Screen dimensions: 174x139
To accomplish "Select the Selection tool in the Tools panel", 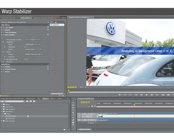I will [73, 100].
